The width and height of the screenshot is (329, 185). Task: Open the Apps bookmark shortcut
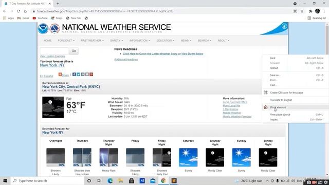9,18
